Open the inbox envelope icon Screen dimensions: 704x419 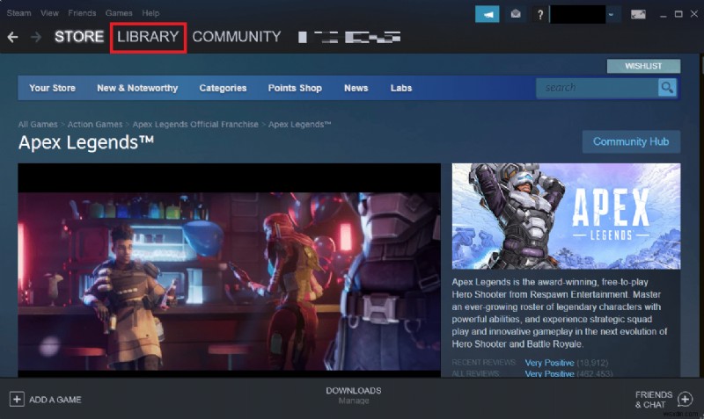(516, 14)
